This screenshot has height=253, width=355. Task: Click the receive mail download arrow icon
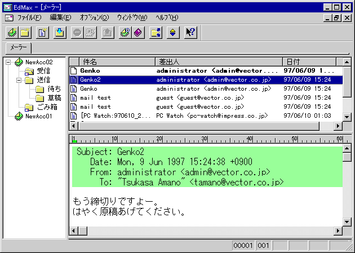point(60,33)
